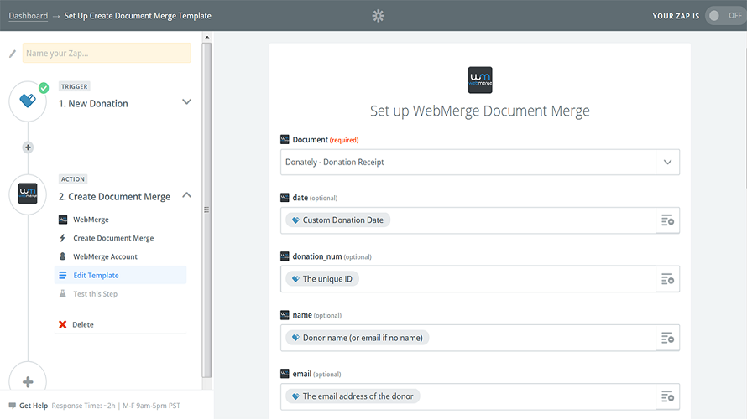This screenshot has height=419, width=747.
Task: Click the date input field
Action: click(x=468, y=220)
